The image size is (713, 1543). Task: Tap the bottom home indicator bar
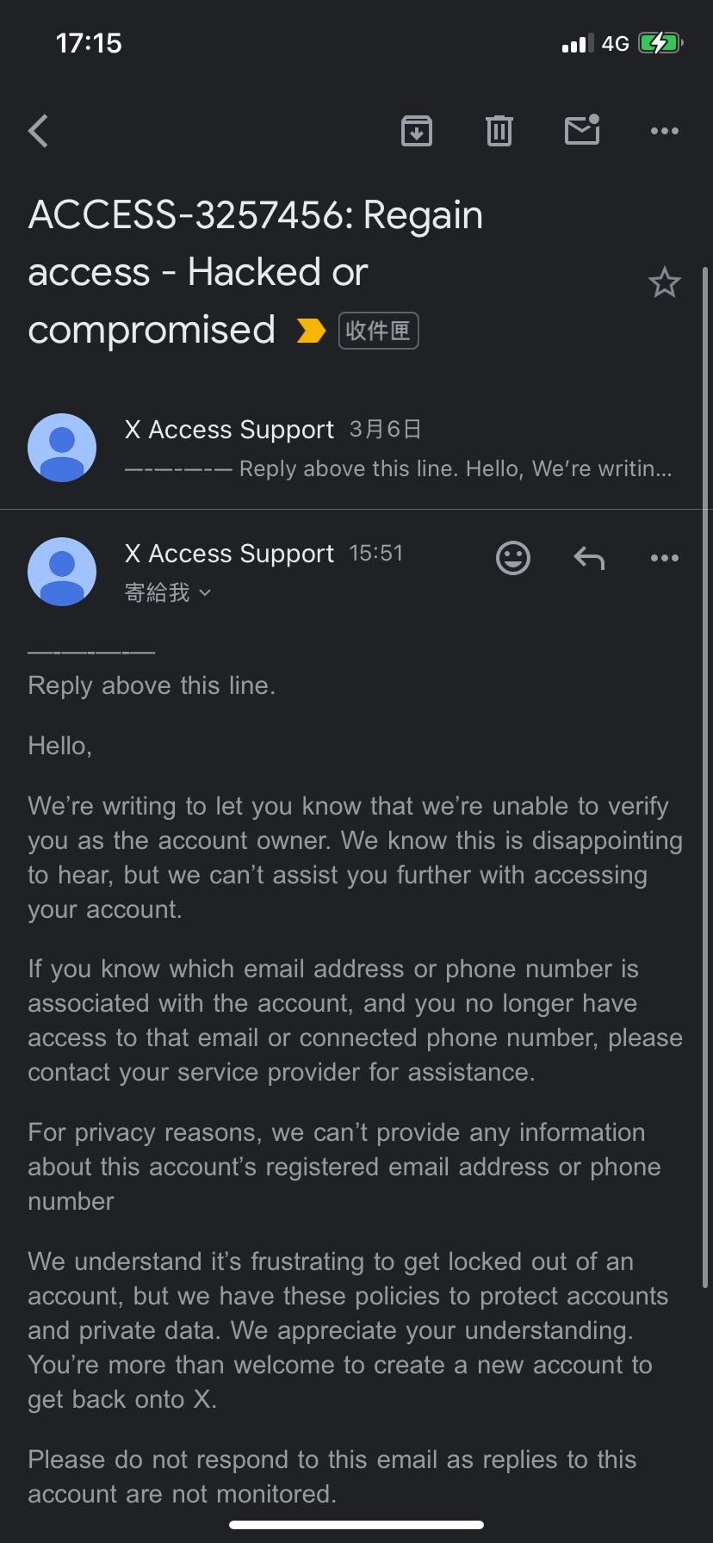(356, 1525)
